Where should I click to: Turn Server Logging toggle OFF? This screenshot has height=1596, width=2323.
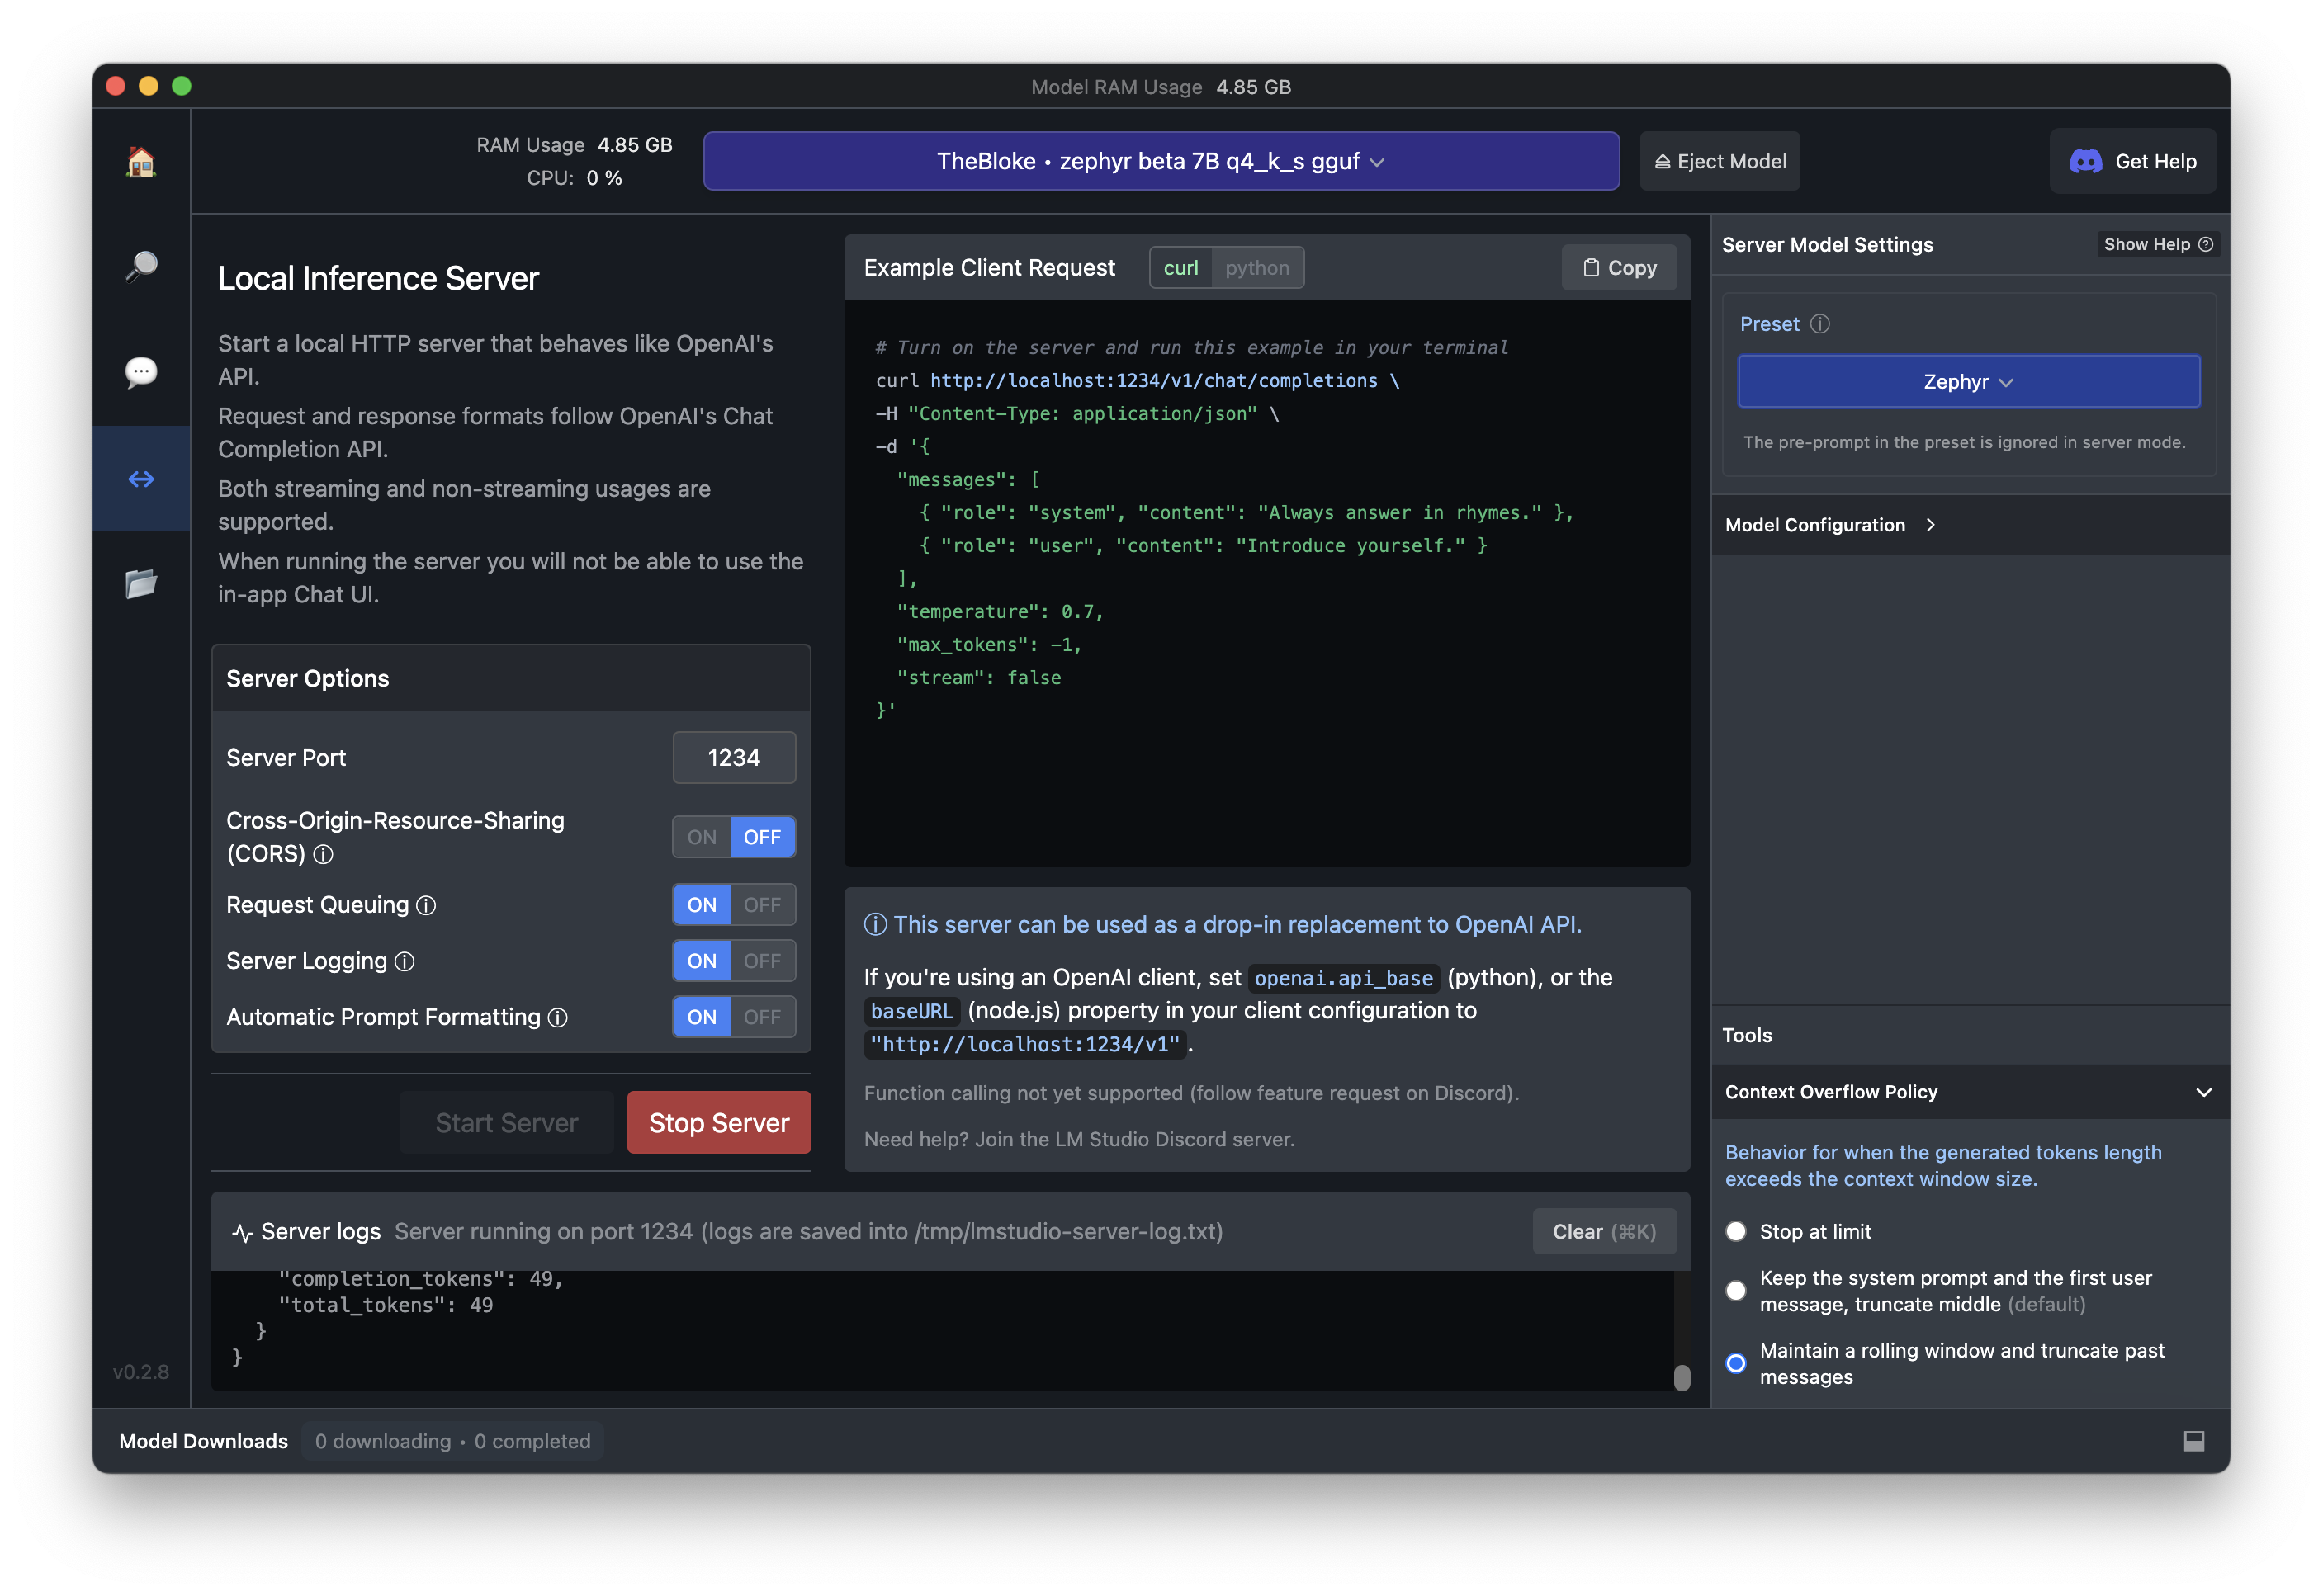coord(762,961)
